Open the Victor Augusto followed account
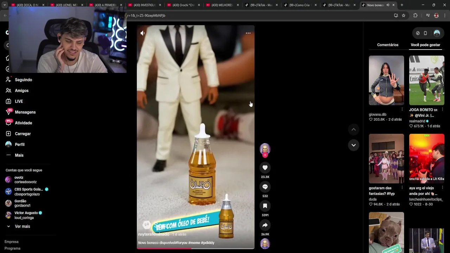450x253 pixels. (24, 215)
